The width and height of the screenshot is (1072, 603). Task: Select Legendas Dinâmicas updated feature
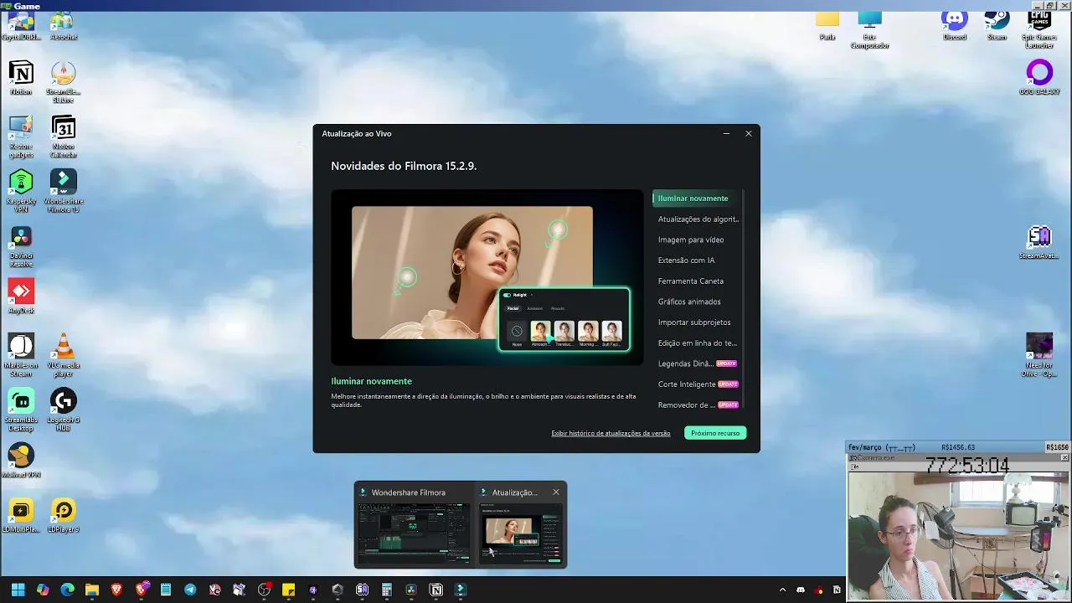[x=697, y=363]
